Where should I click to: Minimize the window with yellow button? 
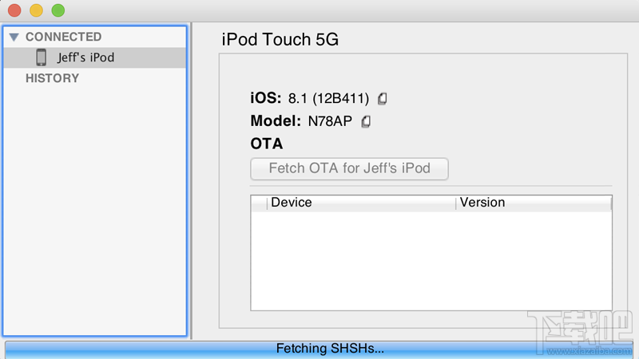(36, 10)
